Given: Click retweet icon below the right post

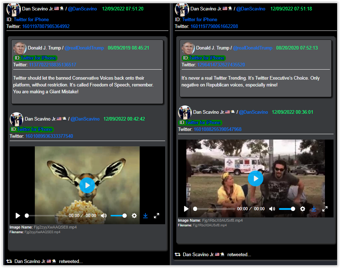Looking at the screenshot, I should [178, 254].
